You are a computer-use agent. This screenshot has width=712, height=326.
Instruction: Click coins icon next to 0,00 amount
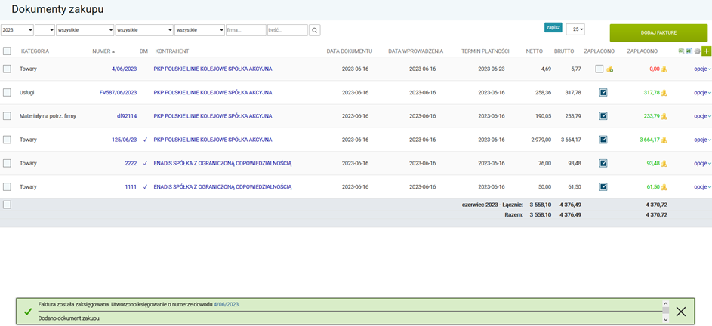pos(664,69)
